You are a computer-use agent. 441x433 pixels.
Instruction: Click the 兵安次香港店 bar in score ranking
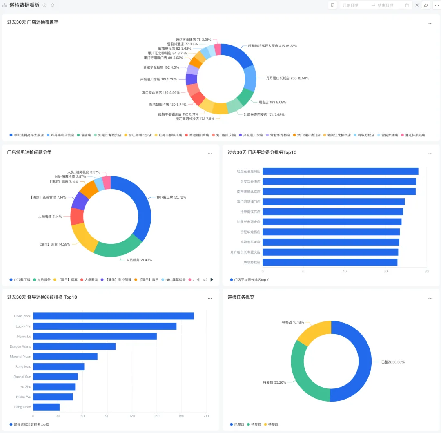[x=339, y=181]
